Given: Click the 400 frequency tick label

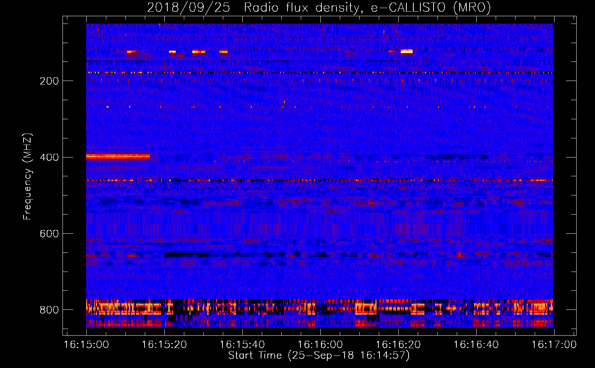Looking at the screenshot, I should tap(49, 158).
